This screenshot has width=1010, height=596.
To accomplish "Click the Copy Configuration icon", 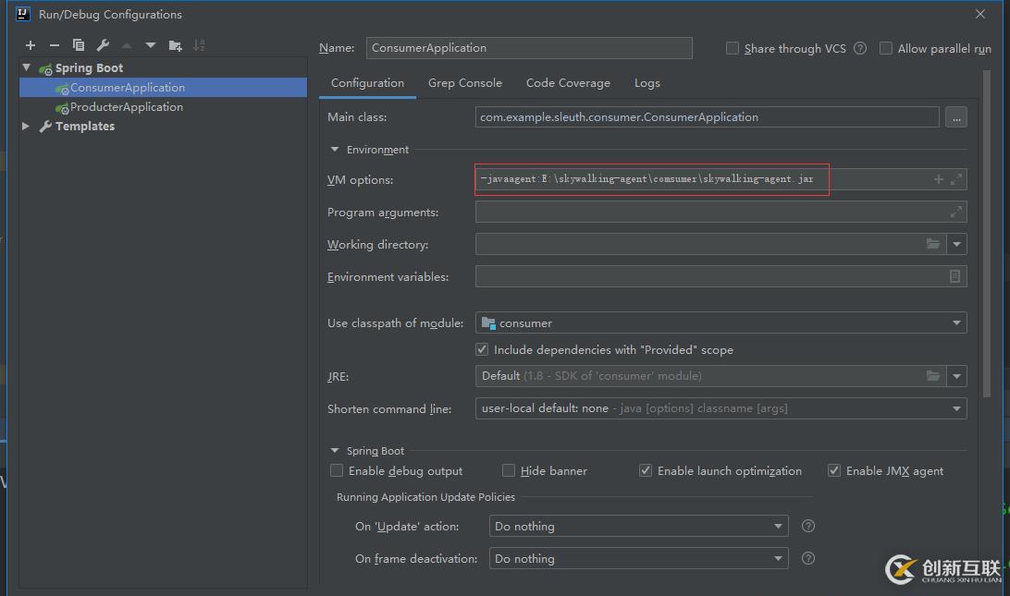I will point(79,45).
